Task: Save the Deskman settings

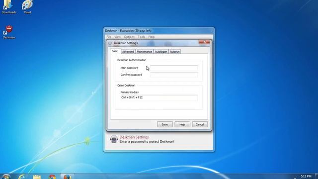Action: pyautogui.click(x=164, y=124)
